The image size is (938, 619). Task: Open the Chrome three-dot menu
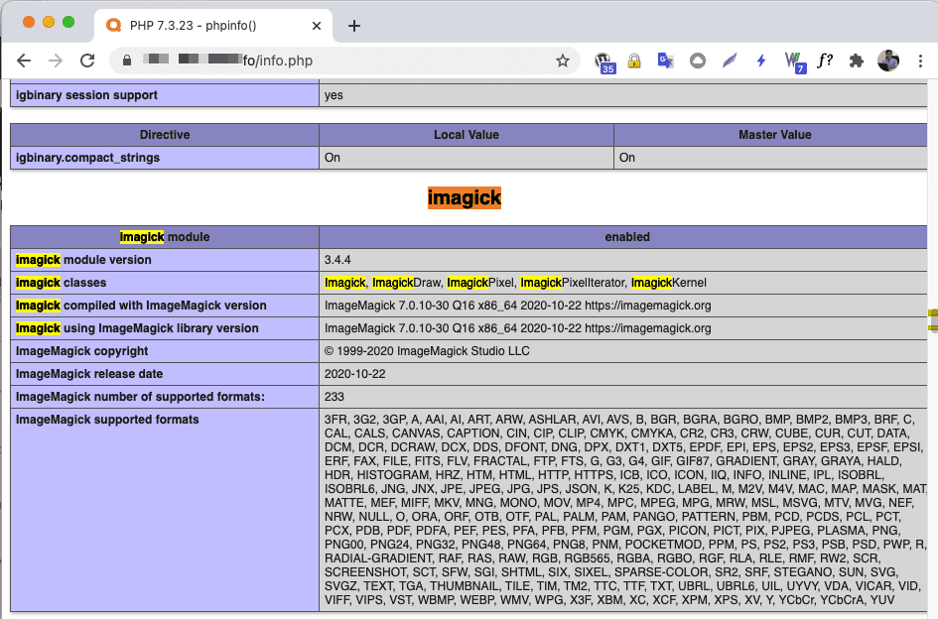[920, 61]
